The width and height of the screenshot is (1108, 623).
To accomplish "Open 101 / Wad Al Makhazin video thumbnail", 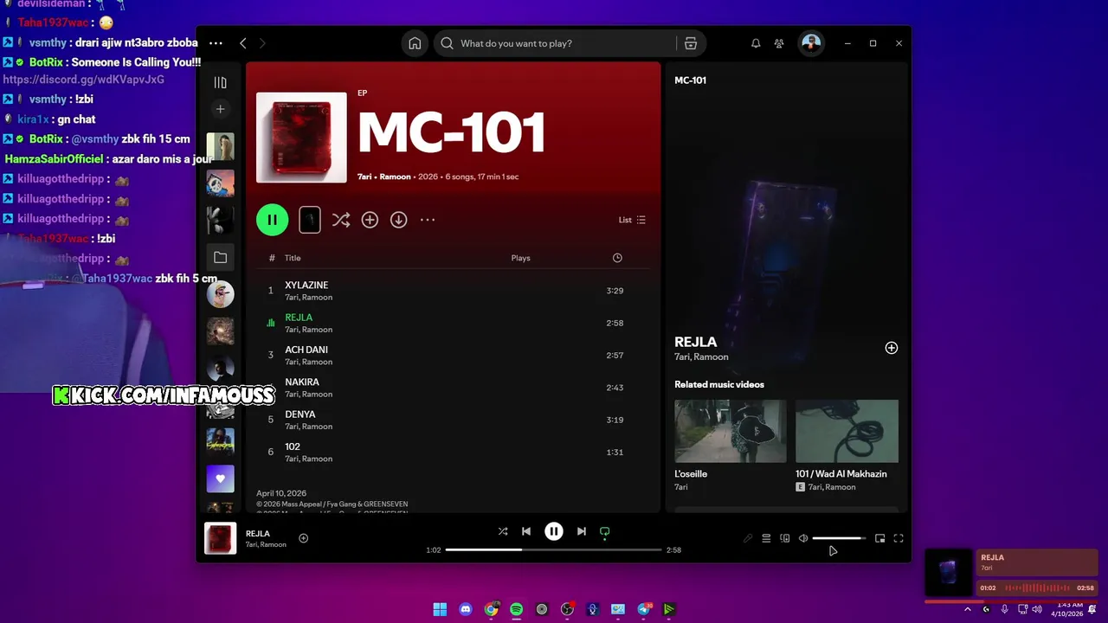I will tap(847, 431).
